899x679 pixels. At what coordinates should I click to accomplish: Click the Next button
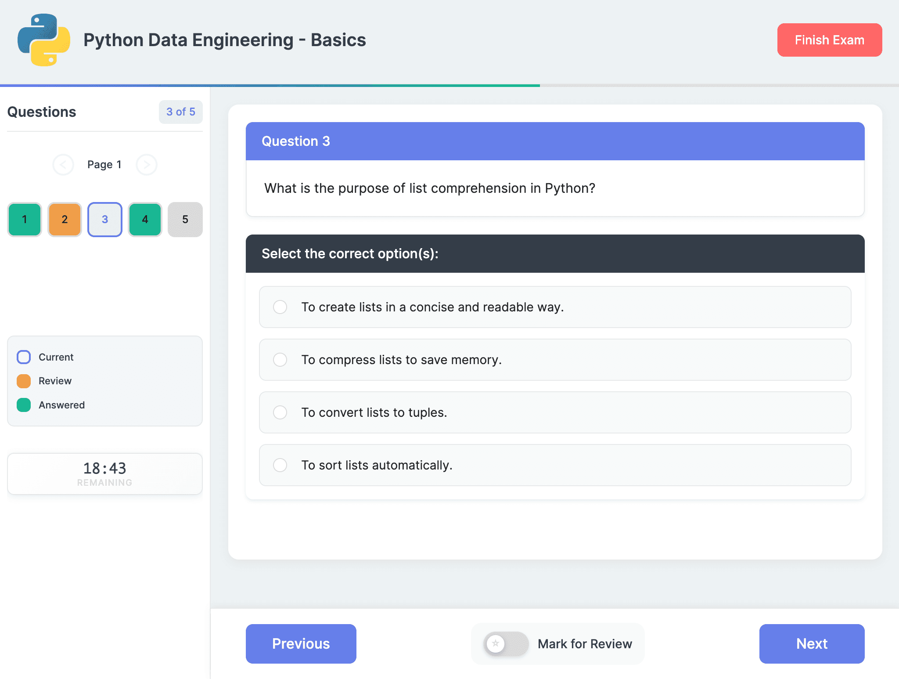point(812,644)
